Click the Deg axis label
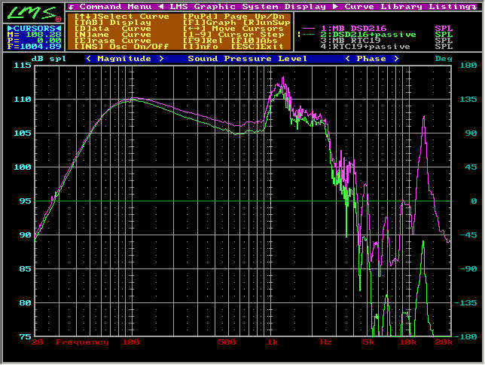485x365 pixels. [444, 59]
